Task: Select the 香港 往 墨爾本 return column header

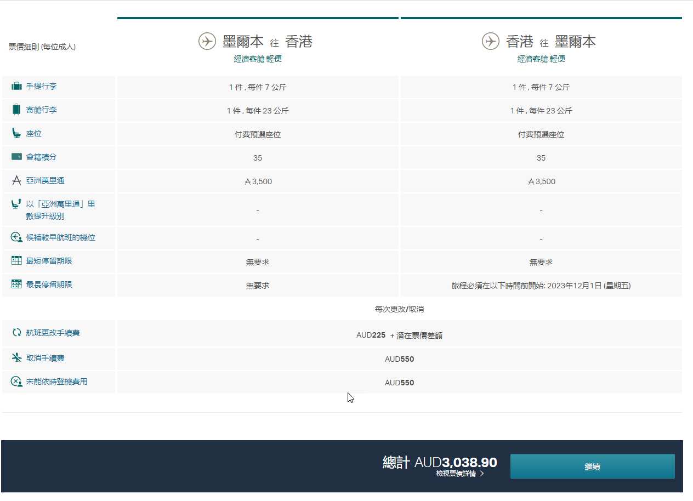Action: 550,42
